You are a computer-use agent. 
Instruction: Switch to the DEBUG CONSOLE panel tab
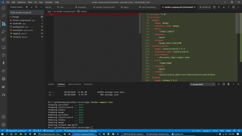(x=74, y=84)
